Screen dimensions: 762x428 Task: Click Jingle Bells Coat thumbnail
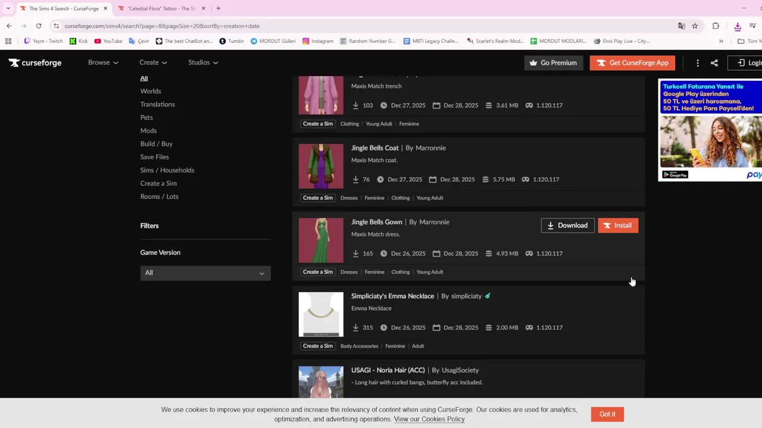pos(321,166)
